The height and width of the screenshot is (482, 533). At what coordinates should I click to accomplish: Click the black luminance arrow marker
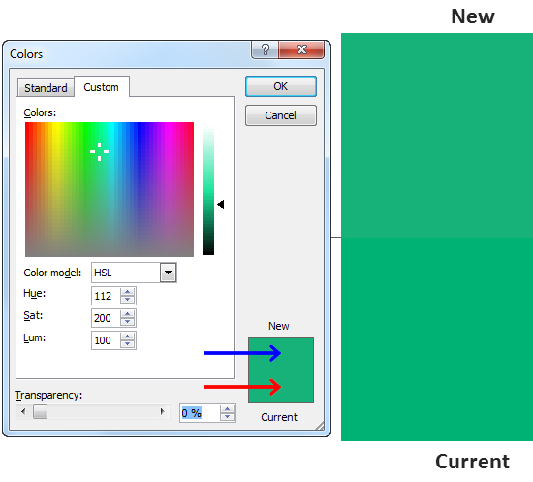click(221, 204)
